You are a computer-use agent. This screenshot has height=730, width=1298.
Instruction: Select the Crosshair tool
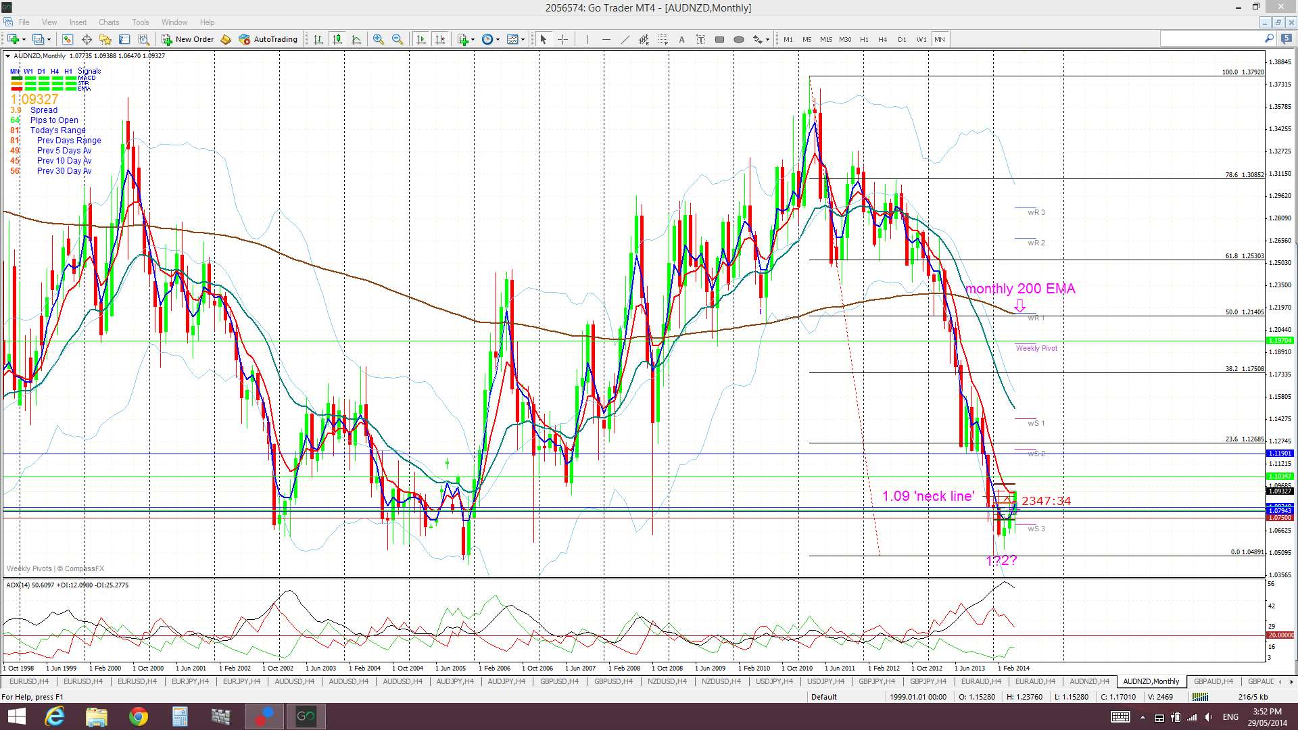562,39
